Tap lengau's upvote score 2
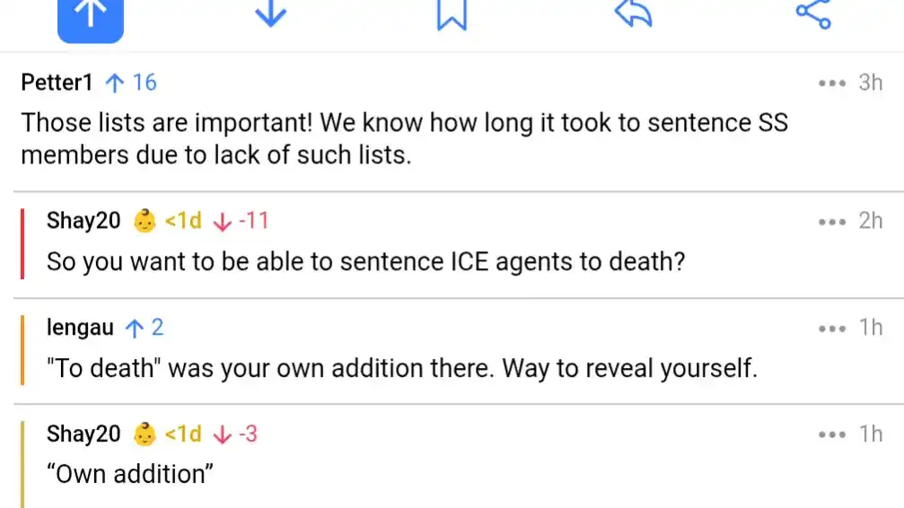Viewport: 904px width, 508px height. 145,328
